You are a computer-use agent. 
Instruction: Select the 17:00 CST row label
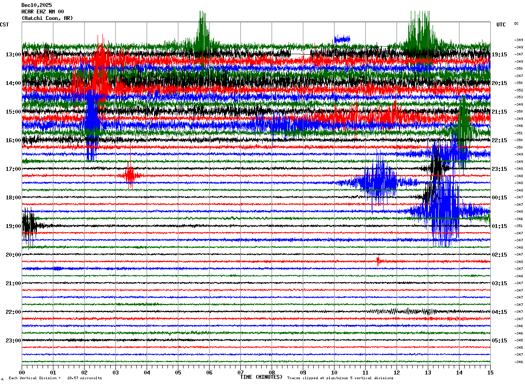(13, 169)
